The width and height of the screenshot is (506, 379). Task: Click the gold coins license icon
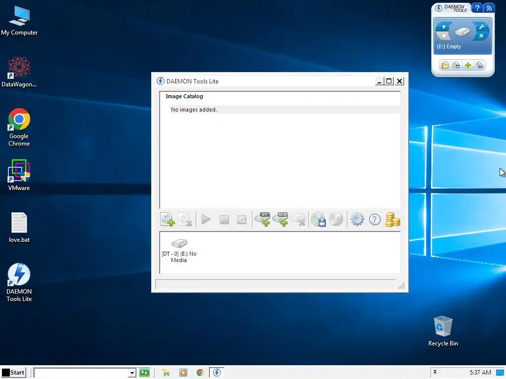click(393, 220)
